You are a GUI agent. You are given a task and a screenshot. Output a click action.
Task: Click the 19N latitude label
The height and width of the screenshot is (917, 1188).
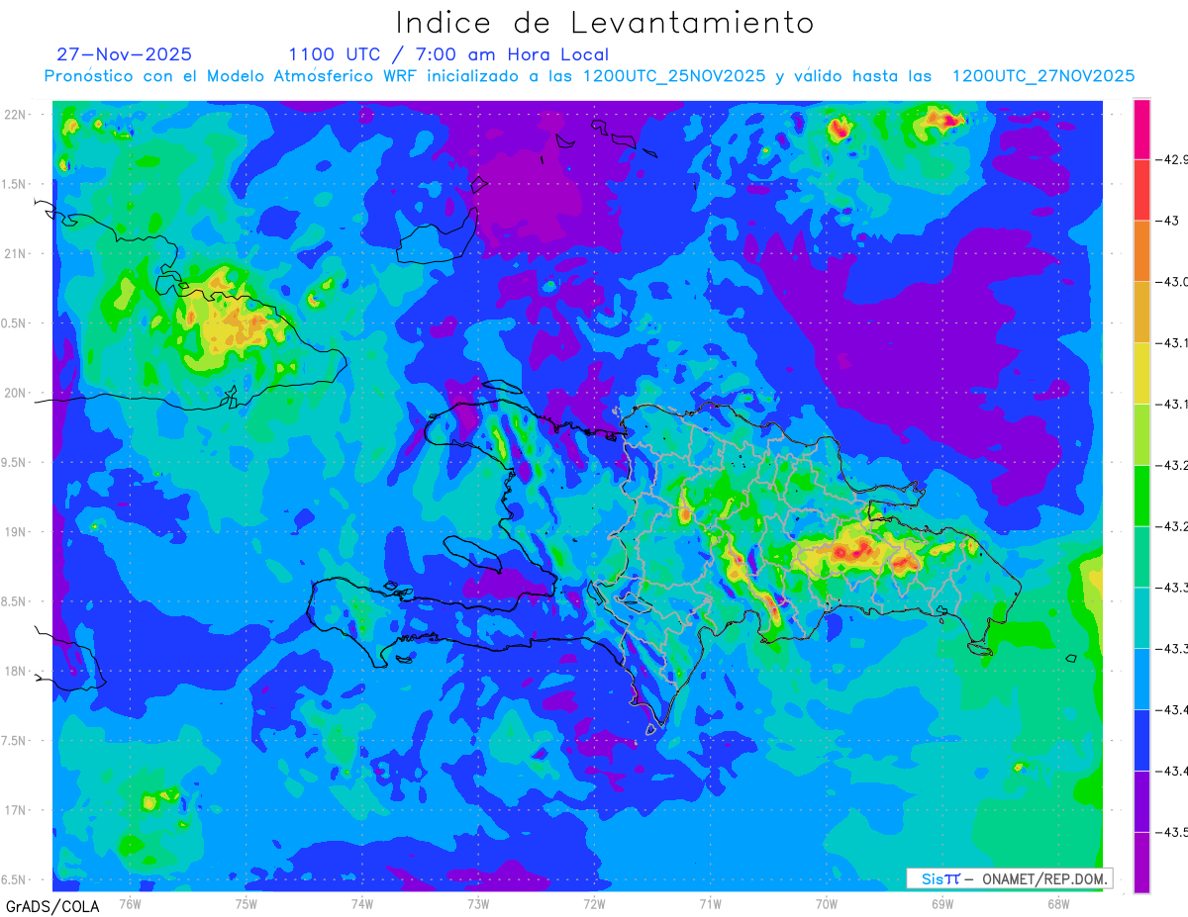(16, 532)
